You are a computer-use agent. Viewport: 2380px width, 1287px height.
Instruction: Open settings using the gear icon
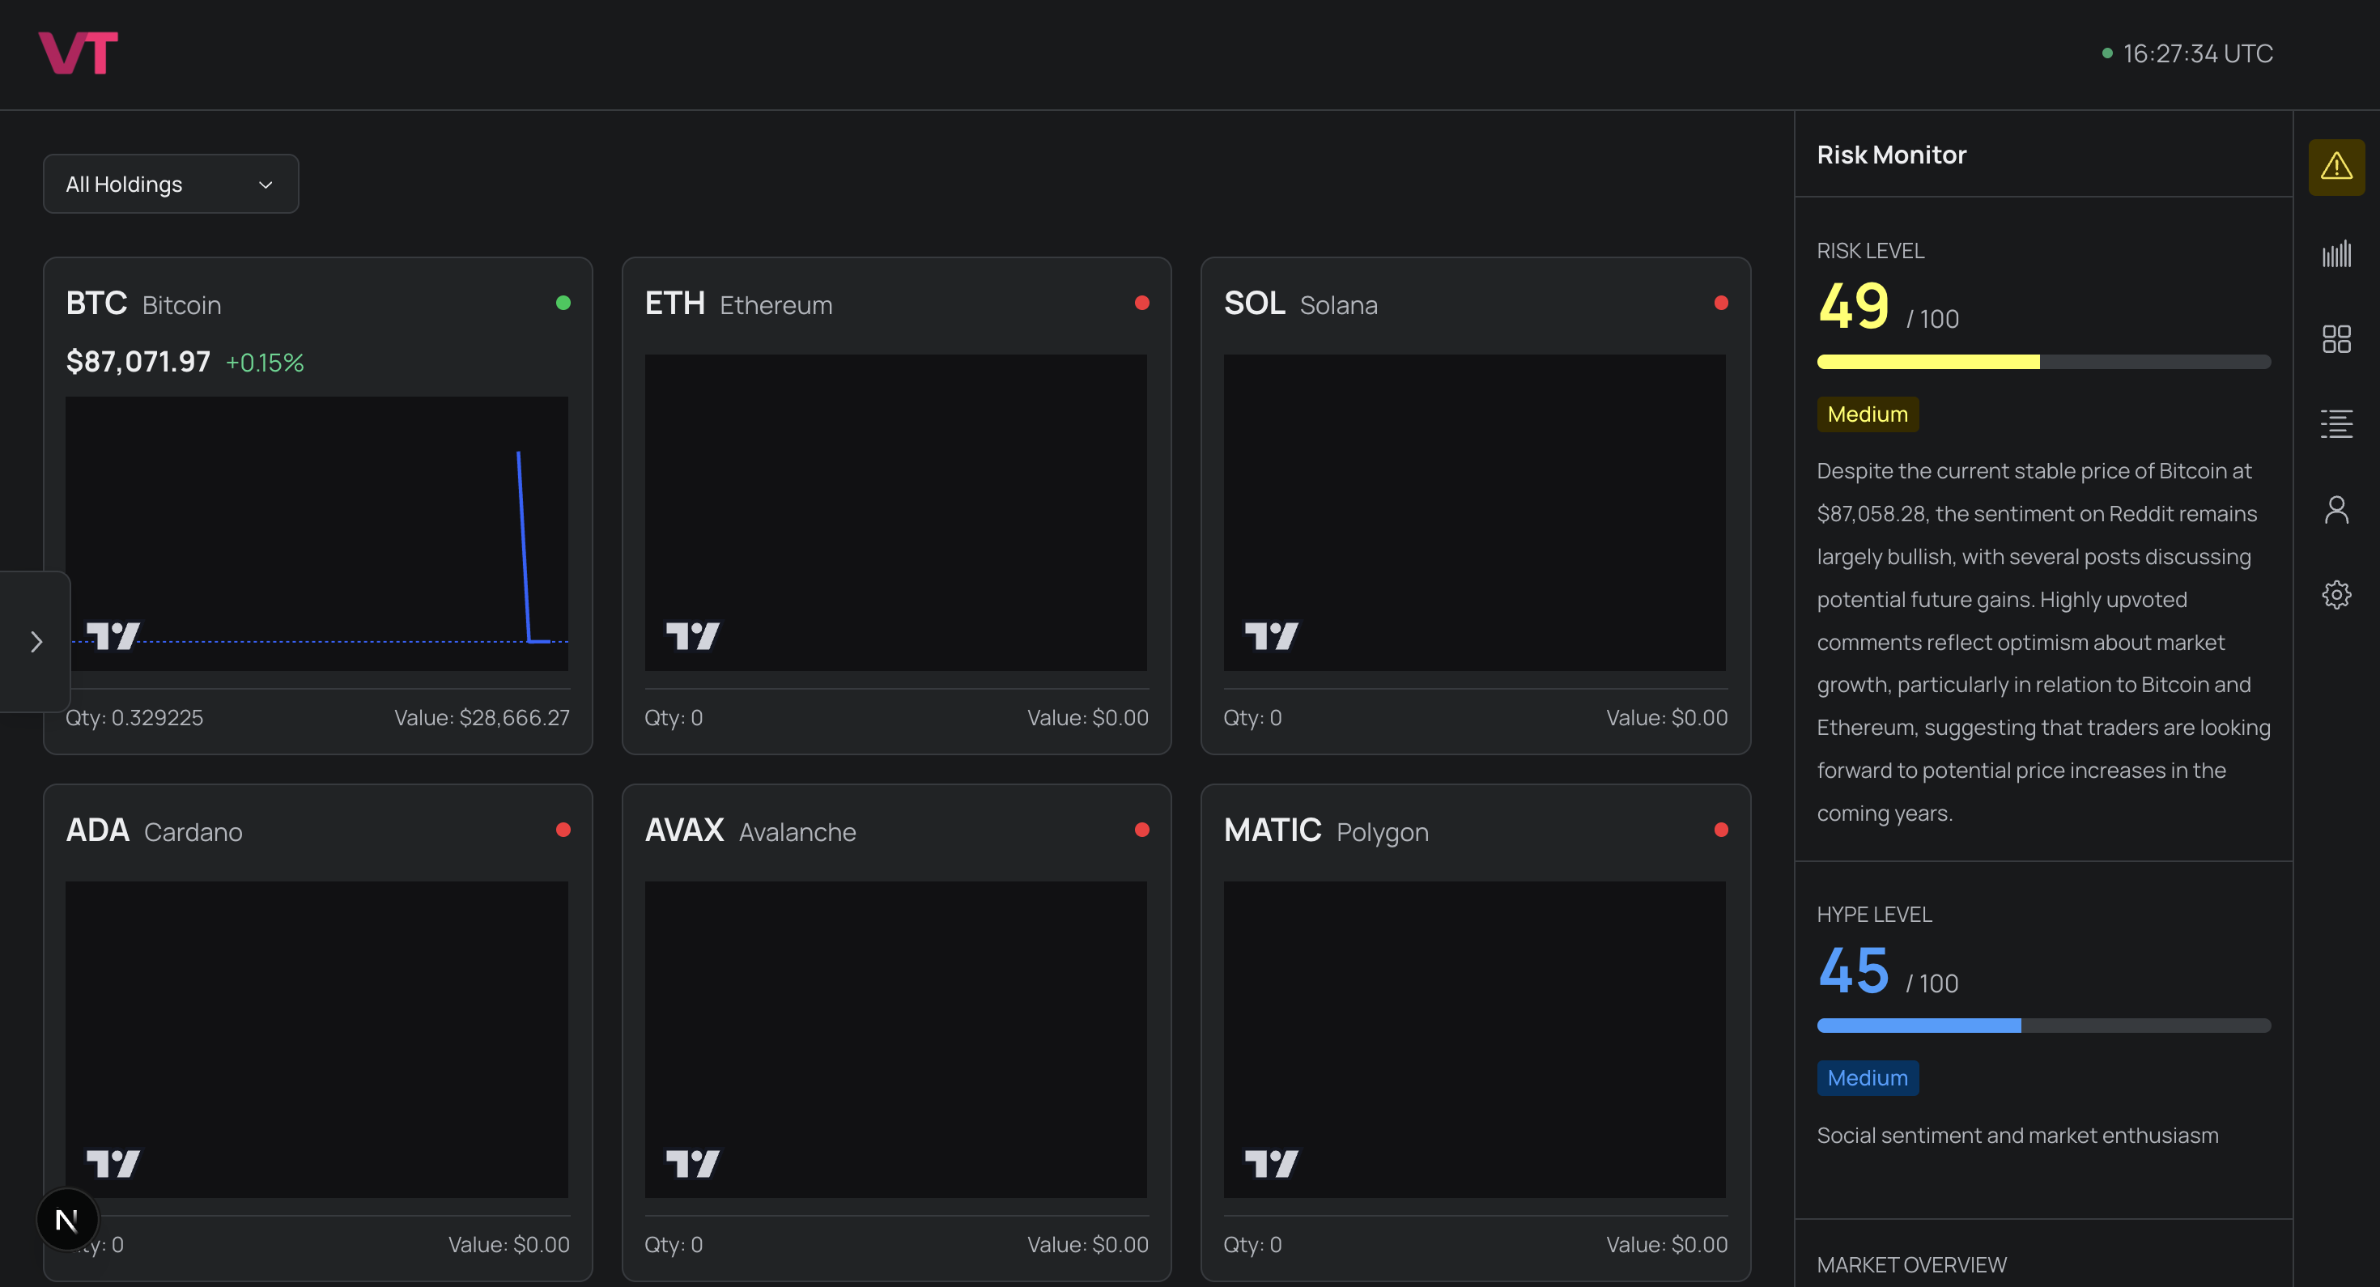[x=2335, y=594]
